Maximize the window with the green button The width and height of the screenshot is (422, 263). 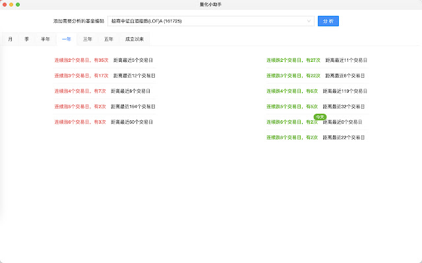click(18, 5)
